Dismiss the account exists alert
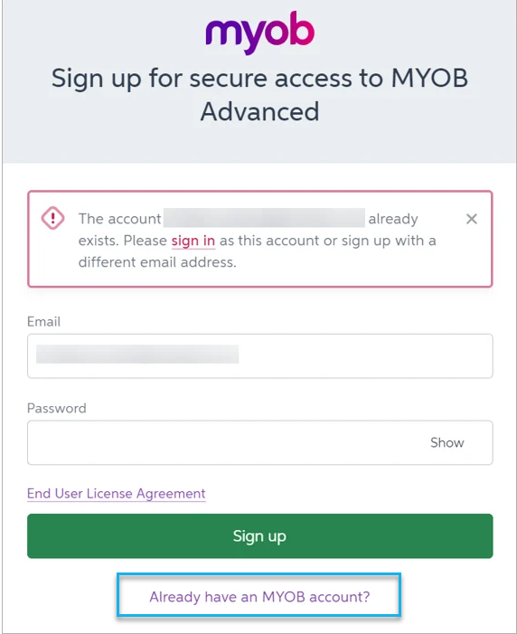This screenshot has width=517, height=634. pos(471,219)
